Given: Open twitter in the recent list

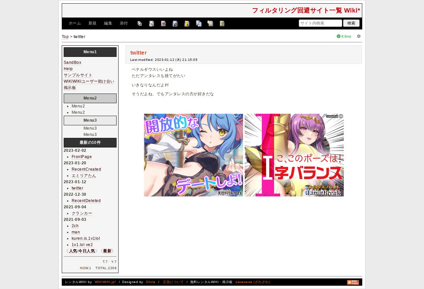Looking at the screenshot, I should [77, 188].
